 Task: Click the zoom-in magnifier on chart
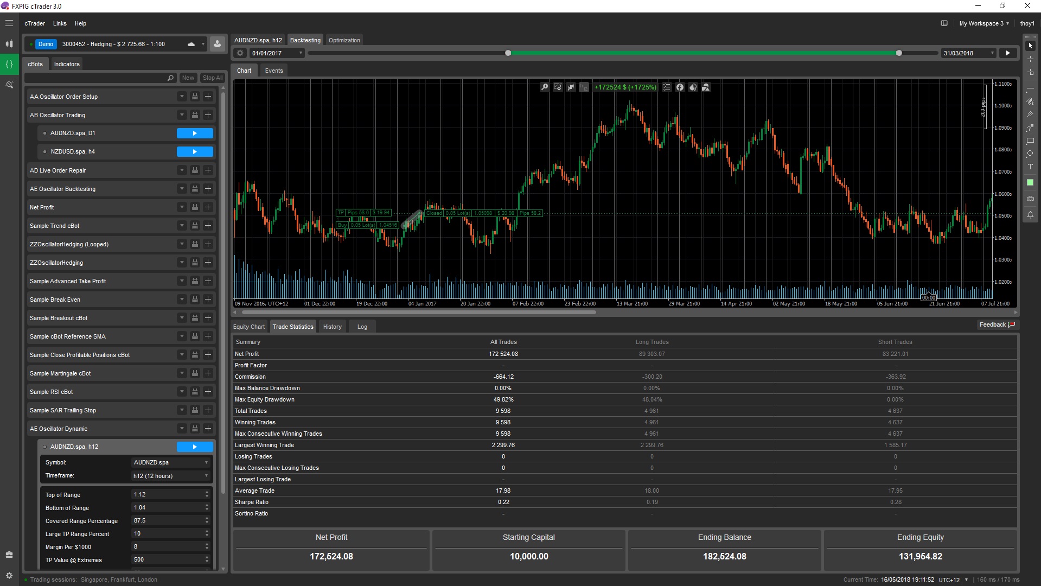[x=545, y=87]
